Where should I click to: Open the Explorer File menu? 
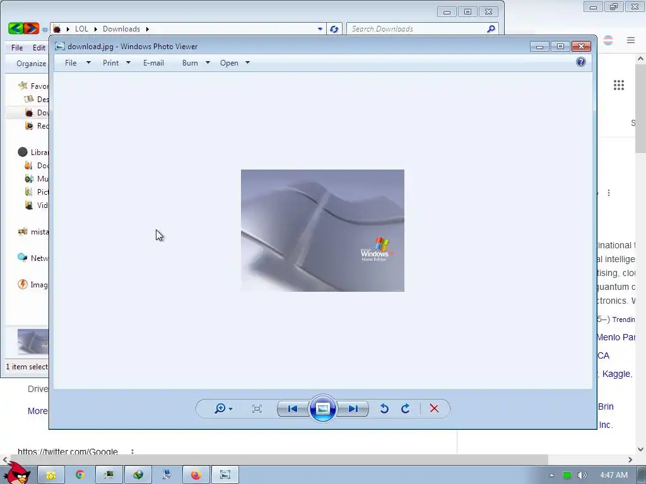(17, 48)
